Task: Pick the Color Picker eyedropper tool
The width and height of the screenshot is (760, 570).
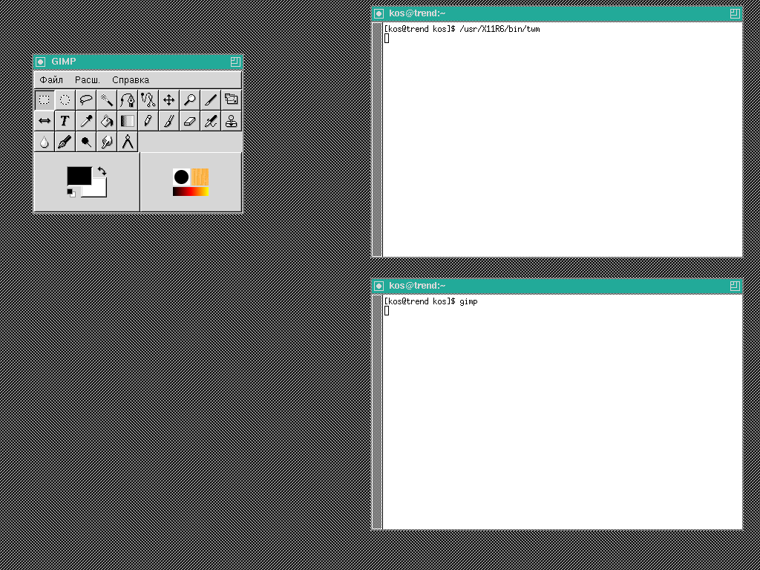Action: pyautogui.click(x=86, y=120)
